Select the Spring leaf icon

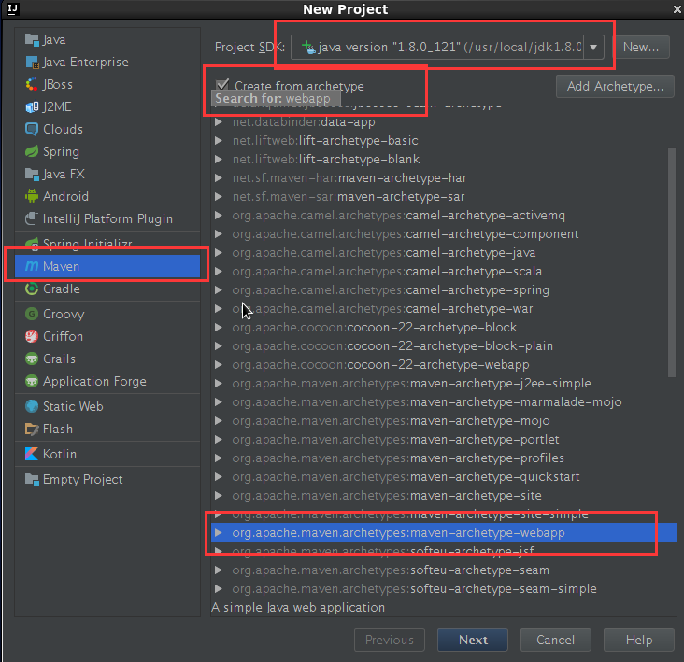pyautogui.click(x=32, y=151)
